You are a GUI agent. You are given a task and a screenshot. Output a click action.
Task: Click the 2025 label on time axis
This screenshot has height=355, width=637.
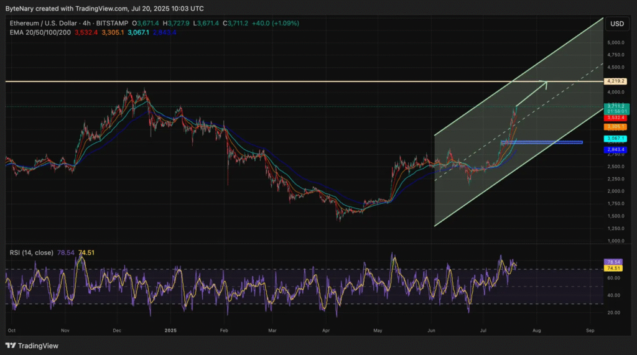tap(169, 331)
